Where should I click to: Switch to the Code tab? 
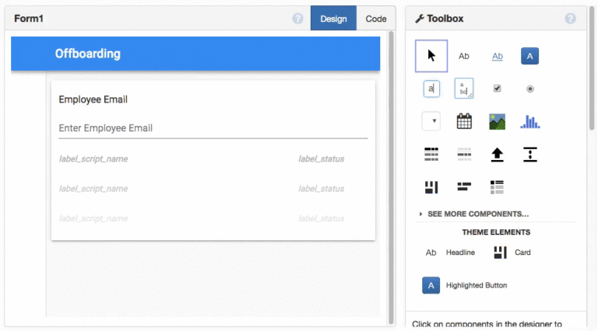click(x=376, y=19)
